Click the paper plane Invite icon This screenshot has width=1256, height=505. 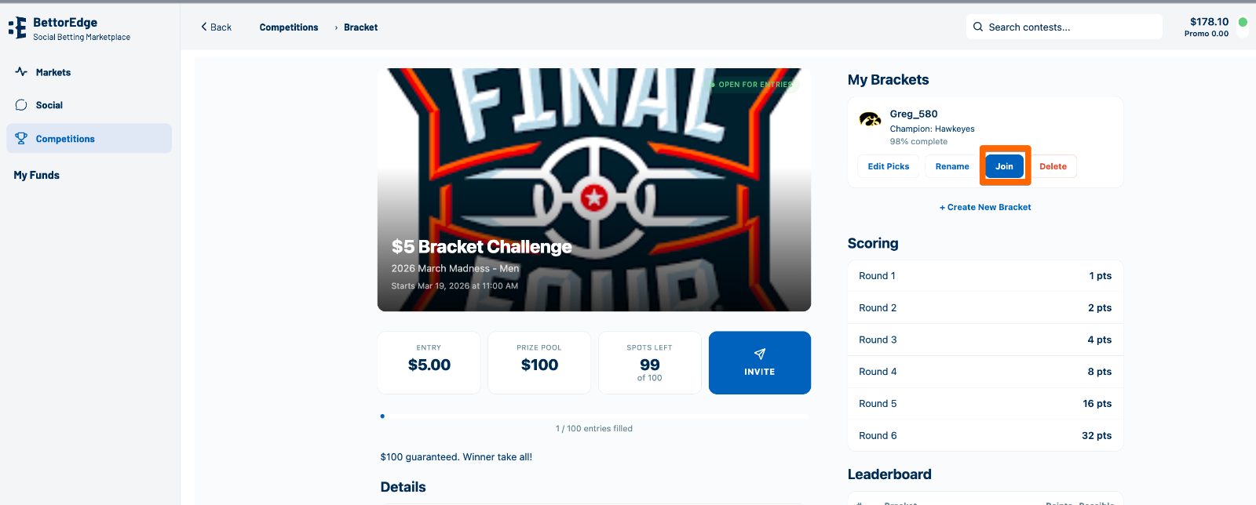[759, 354]
